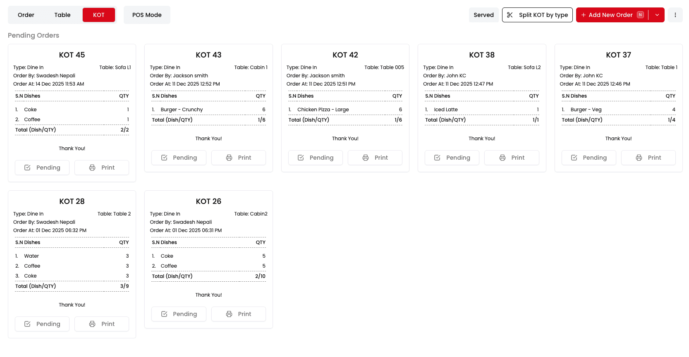Image resolution: width=689 pixels, height=357 pixels.
Task: Show Served orders
Action: coord(483,15)
